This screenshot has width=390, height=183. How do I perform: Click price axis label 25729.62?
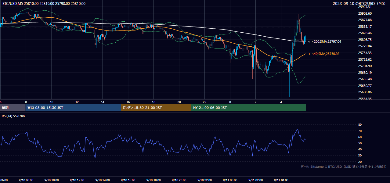(x=365, y=59)
